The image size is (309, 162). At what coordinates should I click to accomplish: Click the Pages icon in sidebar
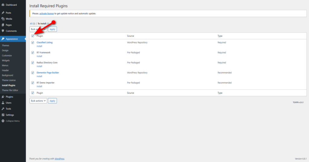pyautogui.click(x=3, y=25)
